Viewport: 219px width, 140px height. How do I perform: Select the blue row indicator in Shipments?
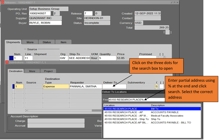pos(11,58)
